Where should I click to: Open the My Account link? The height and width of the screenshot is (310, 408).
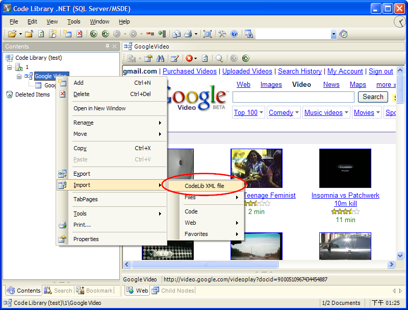tap(345, 71)
